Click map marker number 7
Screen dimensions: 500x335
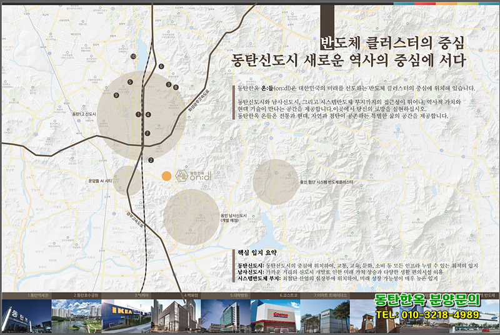[147, 134]
